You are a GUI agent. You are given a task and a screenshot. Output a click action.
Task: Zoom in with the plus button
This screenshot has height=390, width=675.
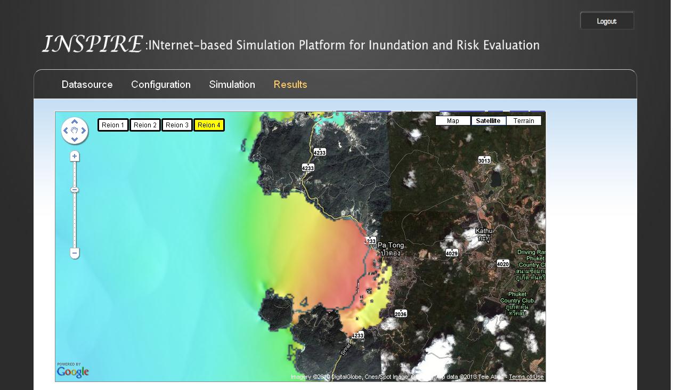[75, 156]
